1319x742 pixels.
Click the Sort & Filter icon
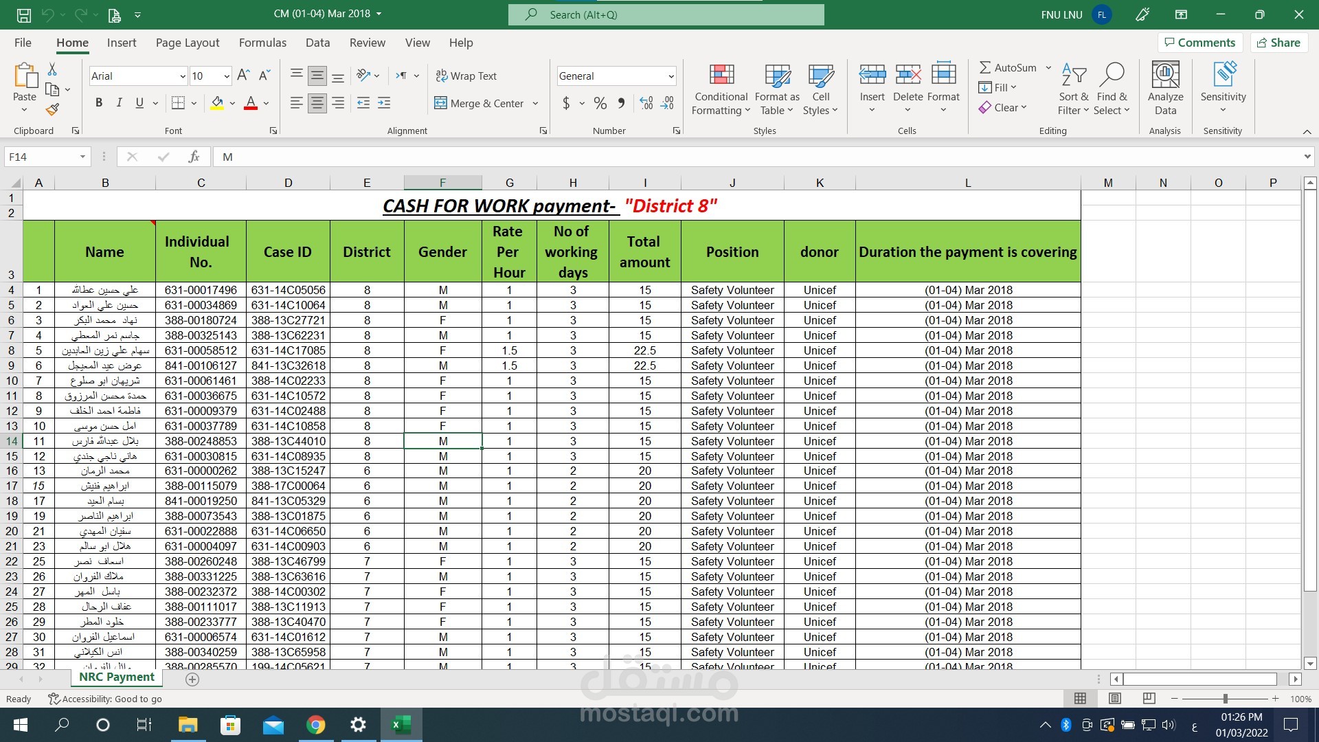1073,76
